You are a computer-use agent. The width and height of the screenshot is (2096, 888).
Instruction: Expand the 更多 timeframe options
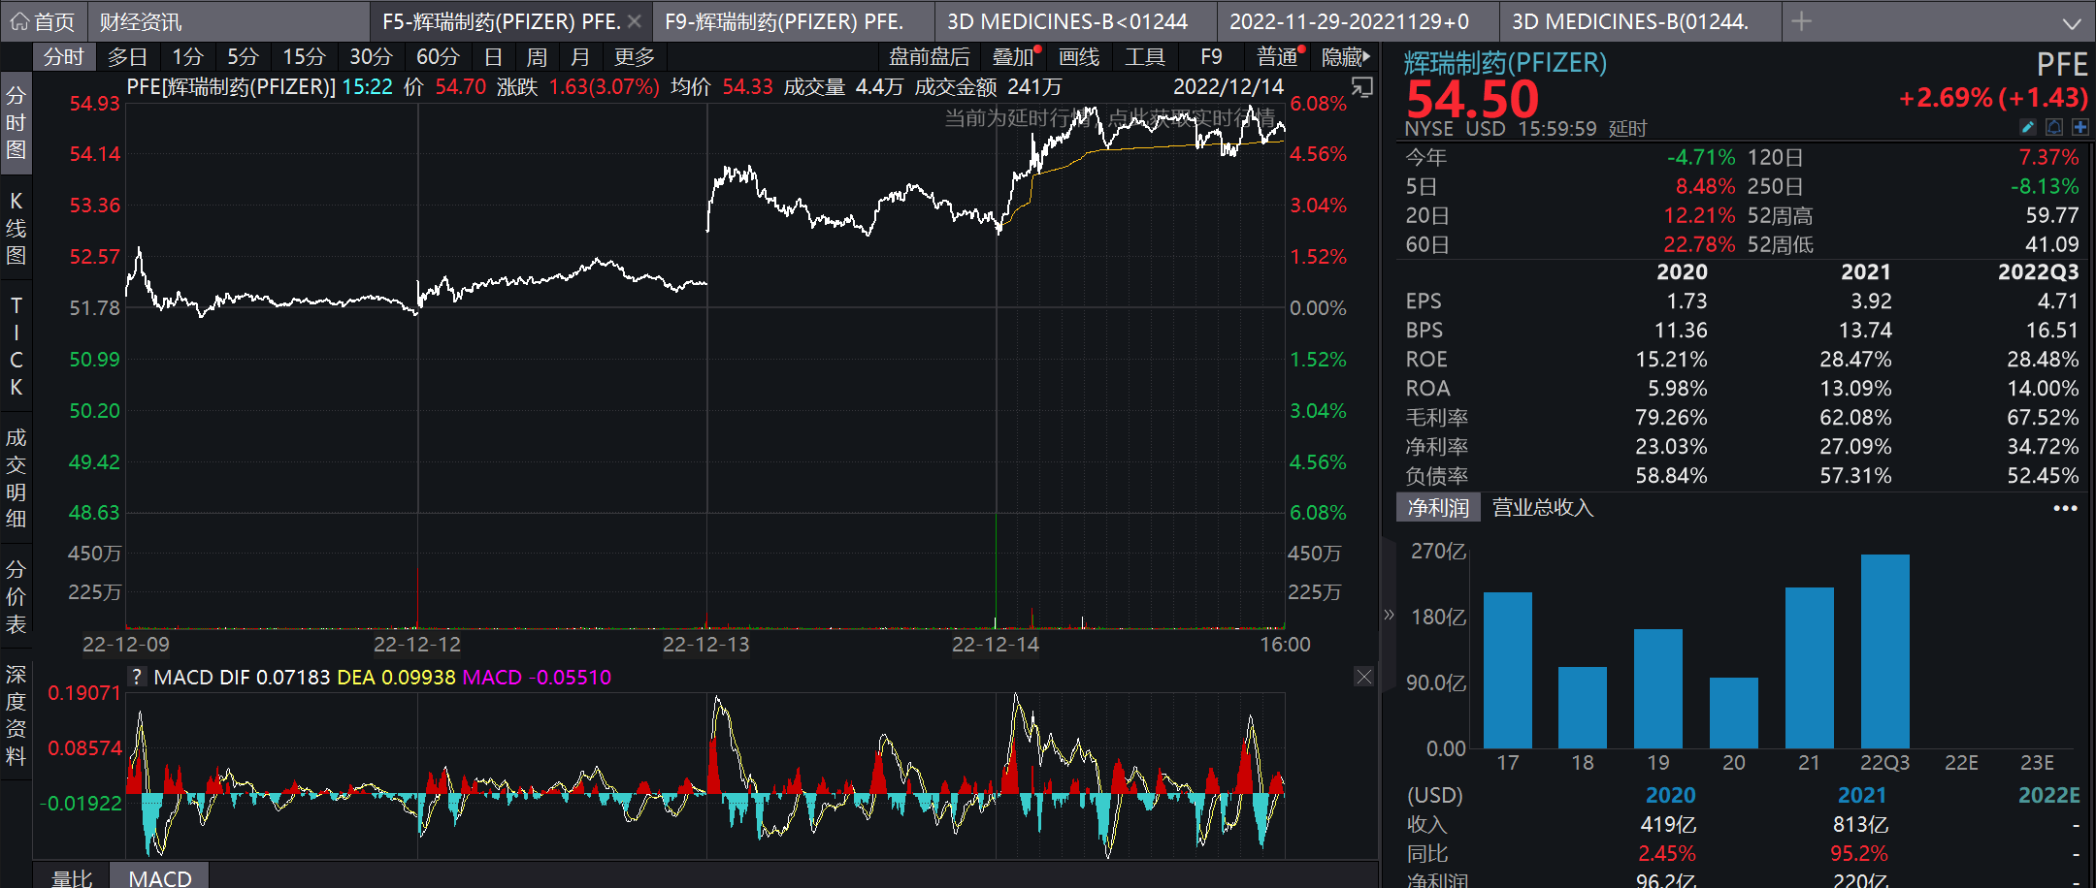pyautogui.click(x=634, y=57)
